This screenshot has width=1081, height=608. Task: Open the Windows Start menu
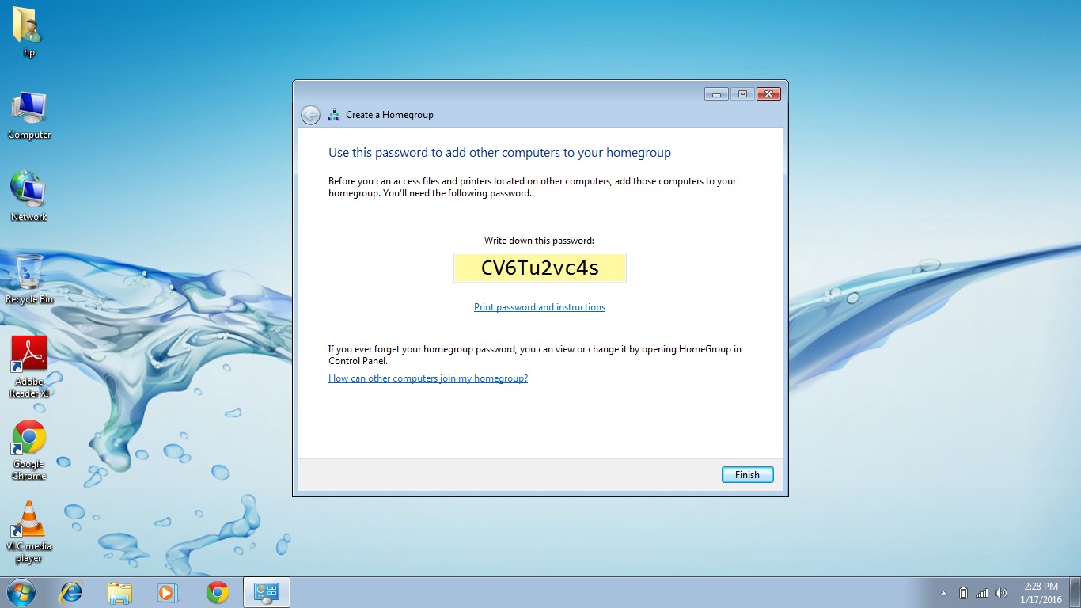pos(21,592)
